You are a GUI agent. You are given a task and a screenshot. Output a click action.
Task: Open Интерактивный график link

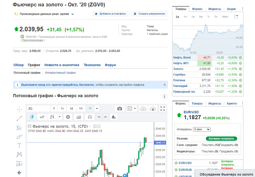tap(60, 73)
